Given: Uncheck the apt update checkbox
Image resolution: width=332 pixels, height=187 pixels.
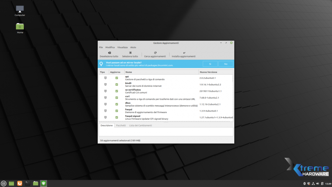Looking at the screenshot, I should (117, 78).
